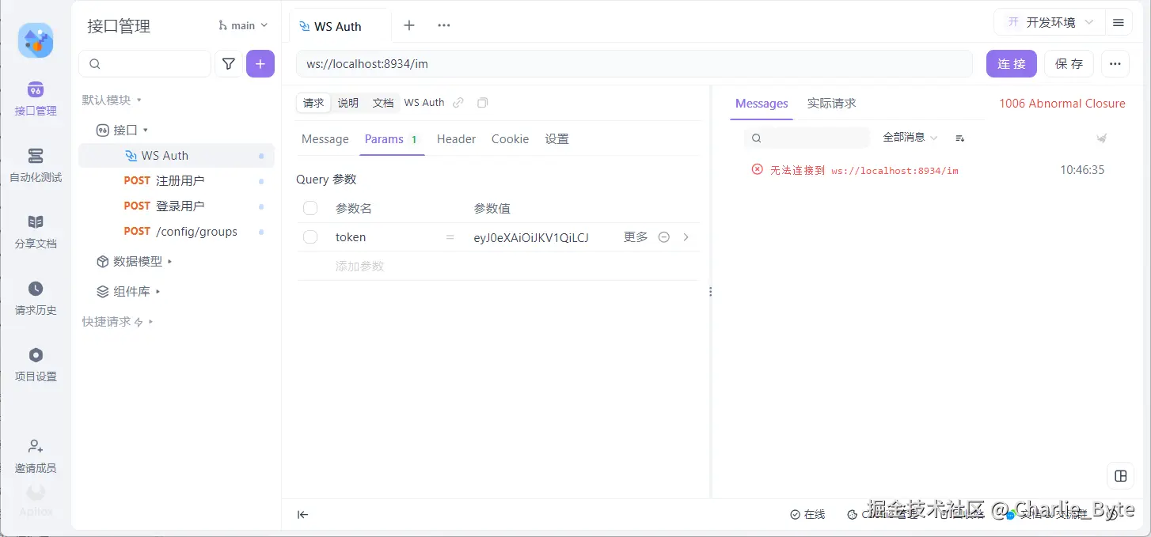Switch to the Messages response tab
Viewport: 1151px width, 537px height.
(x=762, y=104)
